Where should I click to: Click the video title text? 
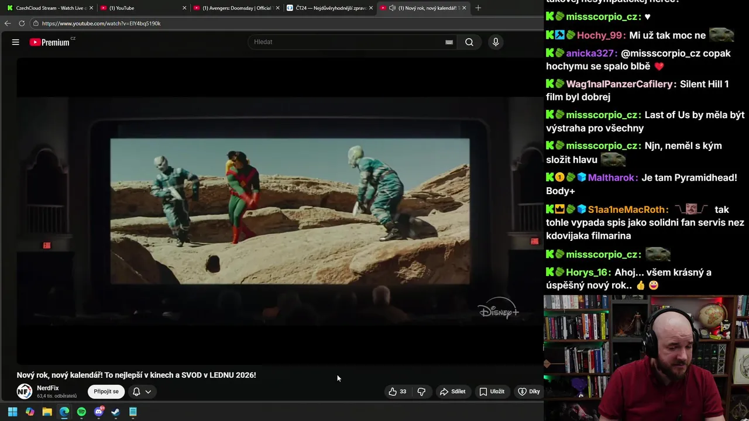coord(136,375)
